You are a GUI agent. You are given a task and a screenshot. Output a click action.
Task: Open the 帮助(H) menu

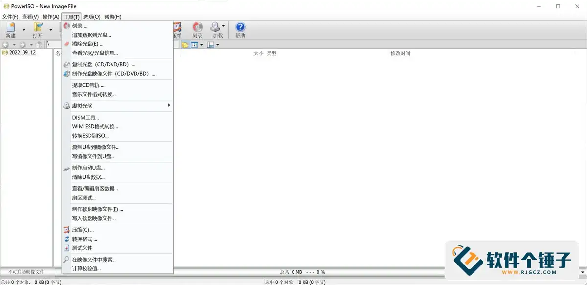click(x=113, y=17)
